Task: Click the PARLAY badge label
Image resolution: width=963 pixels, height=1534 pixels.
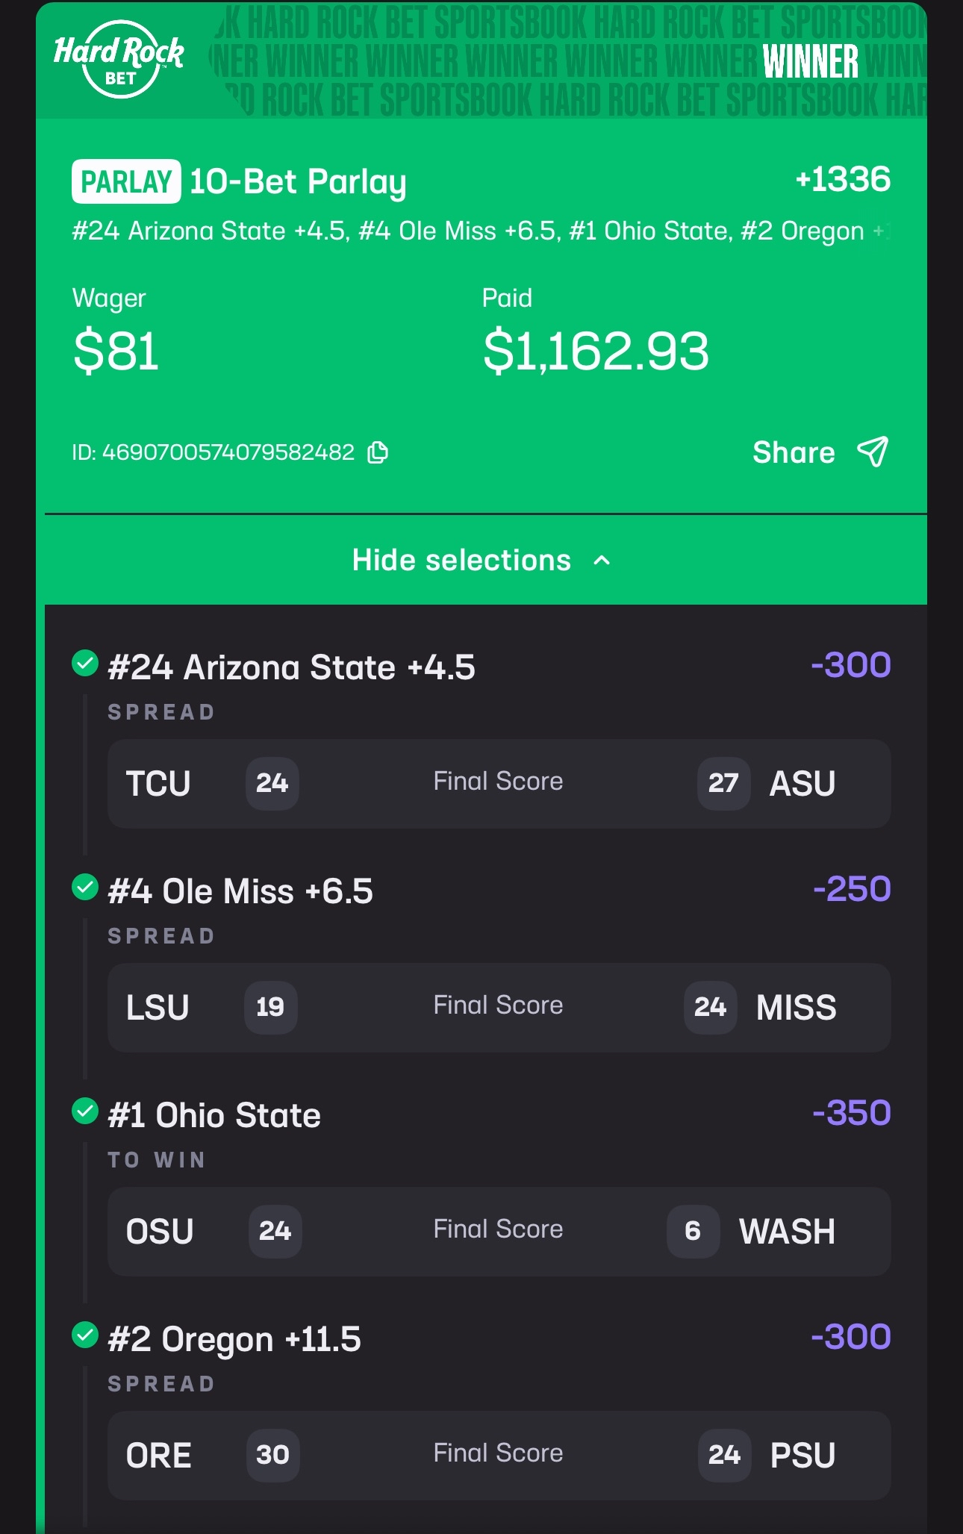Action: (126, 181)
